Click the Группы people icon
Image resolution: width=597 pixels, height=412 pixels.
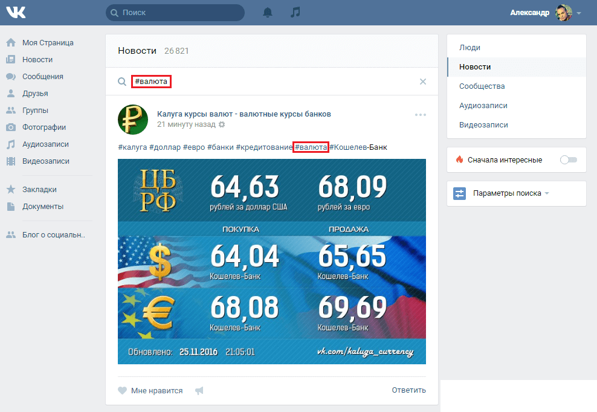coord(11,111)
